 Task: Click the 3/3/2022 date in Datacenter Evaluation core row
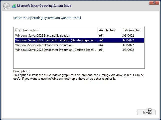click(x=128, y=45)
